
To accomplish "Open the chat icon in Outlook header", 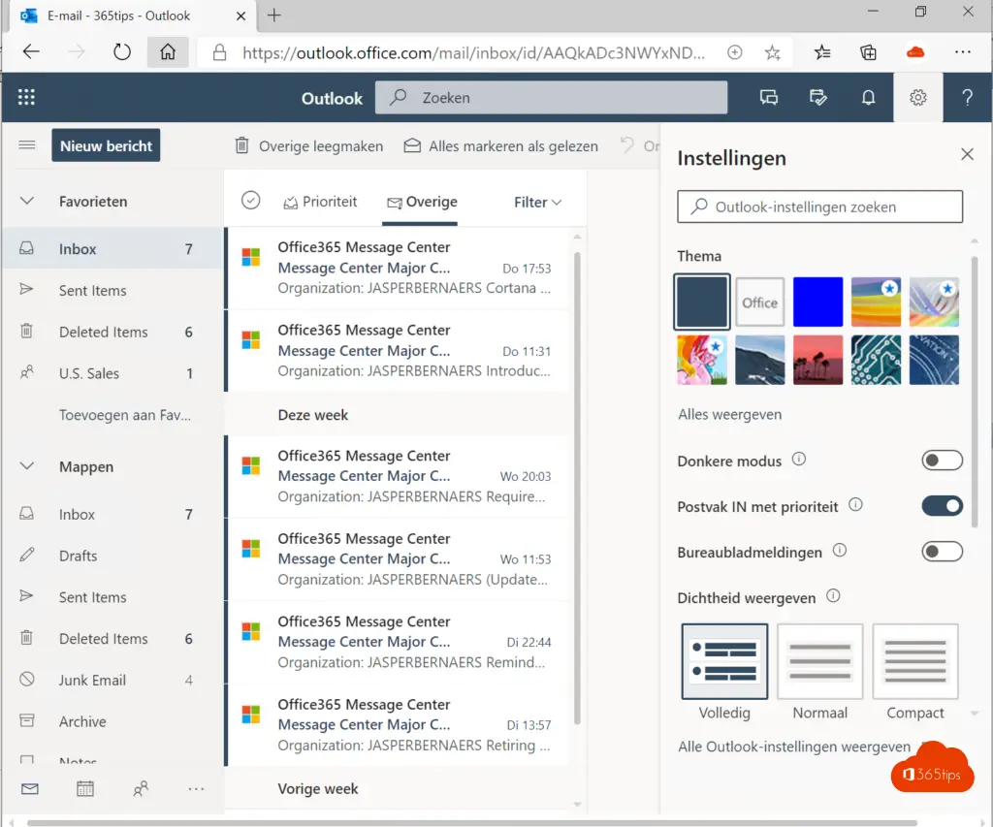I will 769,97.
